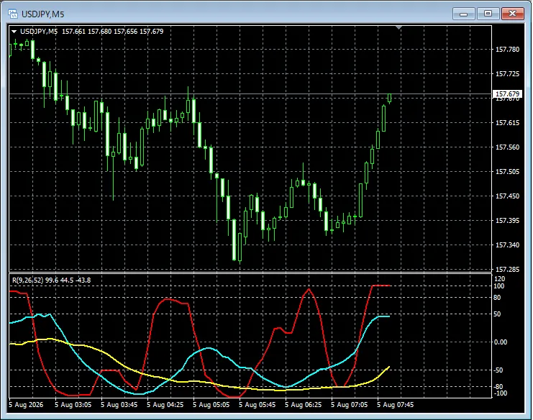Click the USDJPY,M5 window title text
Viewport: 533px width, 420px height.
tap(43, 14)
